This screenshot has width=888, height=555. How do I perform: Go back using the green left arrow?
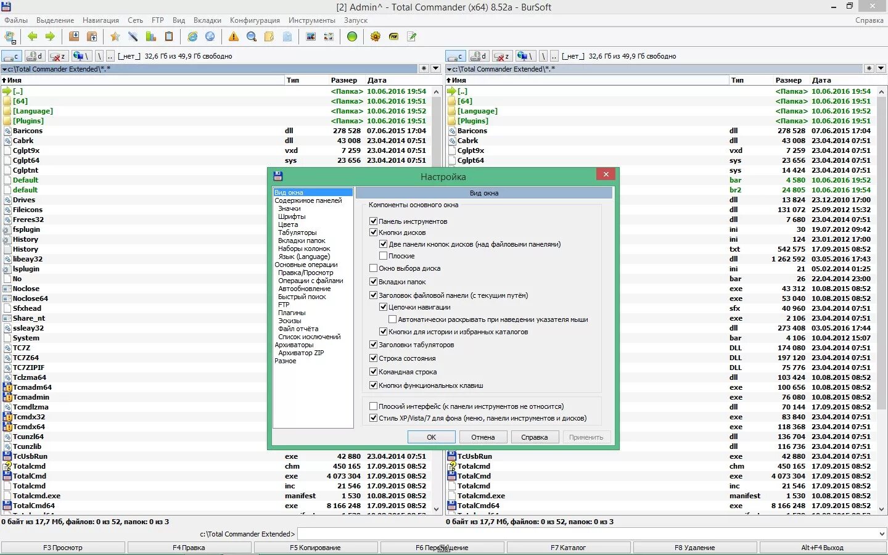pyautogui.click(x=33, y=36)
